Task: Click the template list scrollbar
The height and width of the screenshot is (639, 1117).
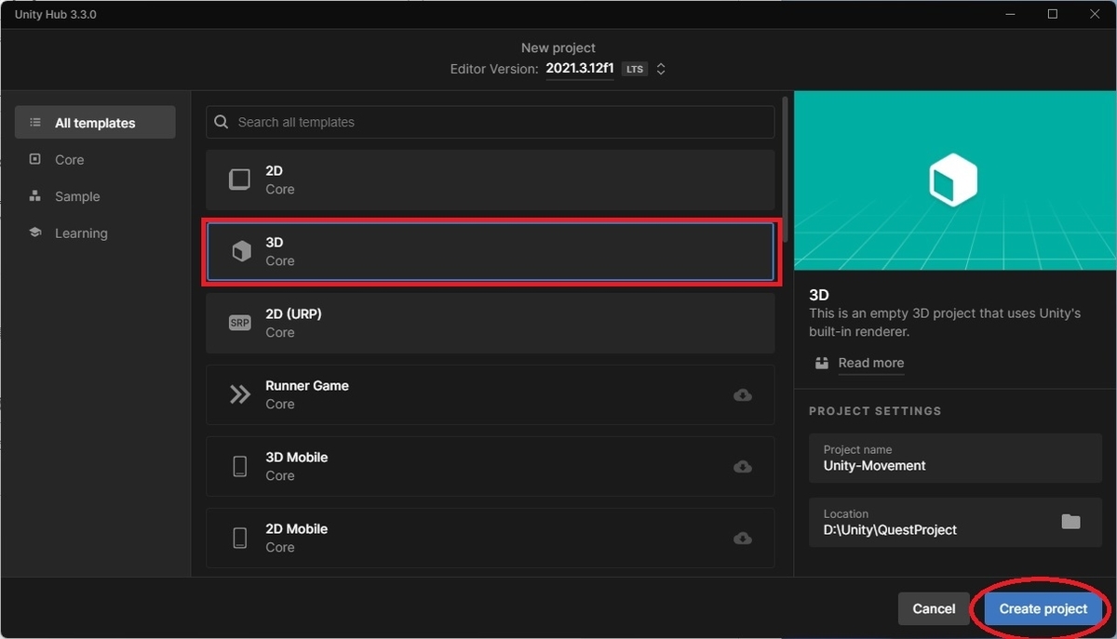Action: point(786,167)
